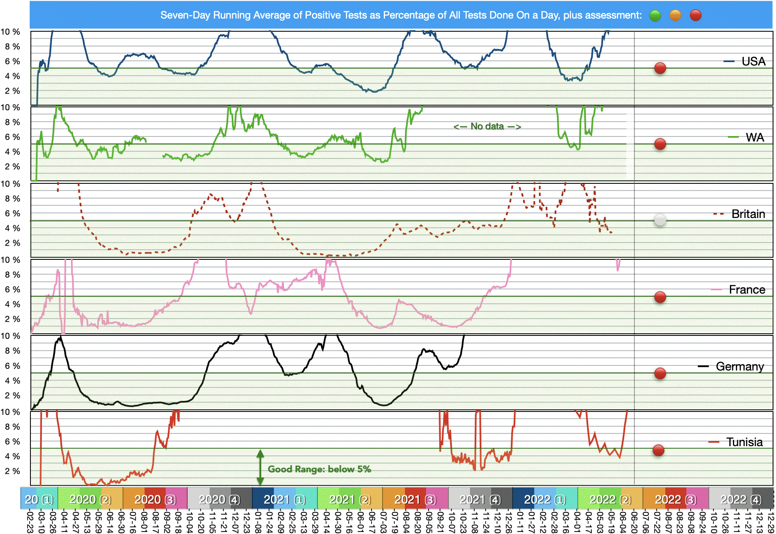Click the green assessment dot in header
This screenshot has width=776, height=534.
tap(655, 16)
